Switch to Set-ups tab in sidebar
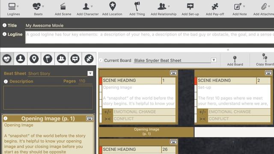 (75, 59)
